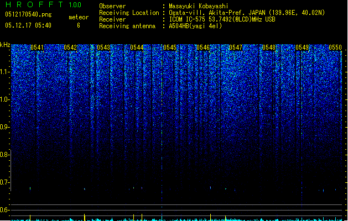Click the 0547 time marker
The height and width of the screenshot is (221, 348).
(236, 48)
